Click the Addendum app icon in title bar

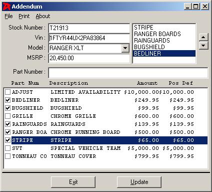point(7,7)
